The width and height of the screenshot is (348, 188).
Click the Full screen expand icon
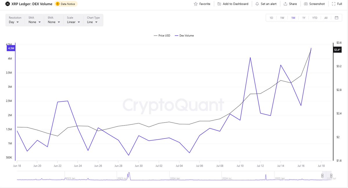click(x=333, y=4)
